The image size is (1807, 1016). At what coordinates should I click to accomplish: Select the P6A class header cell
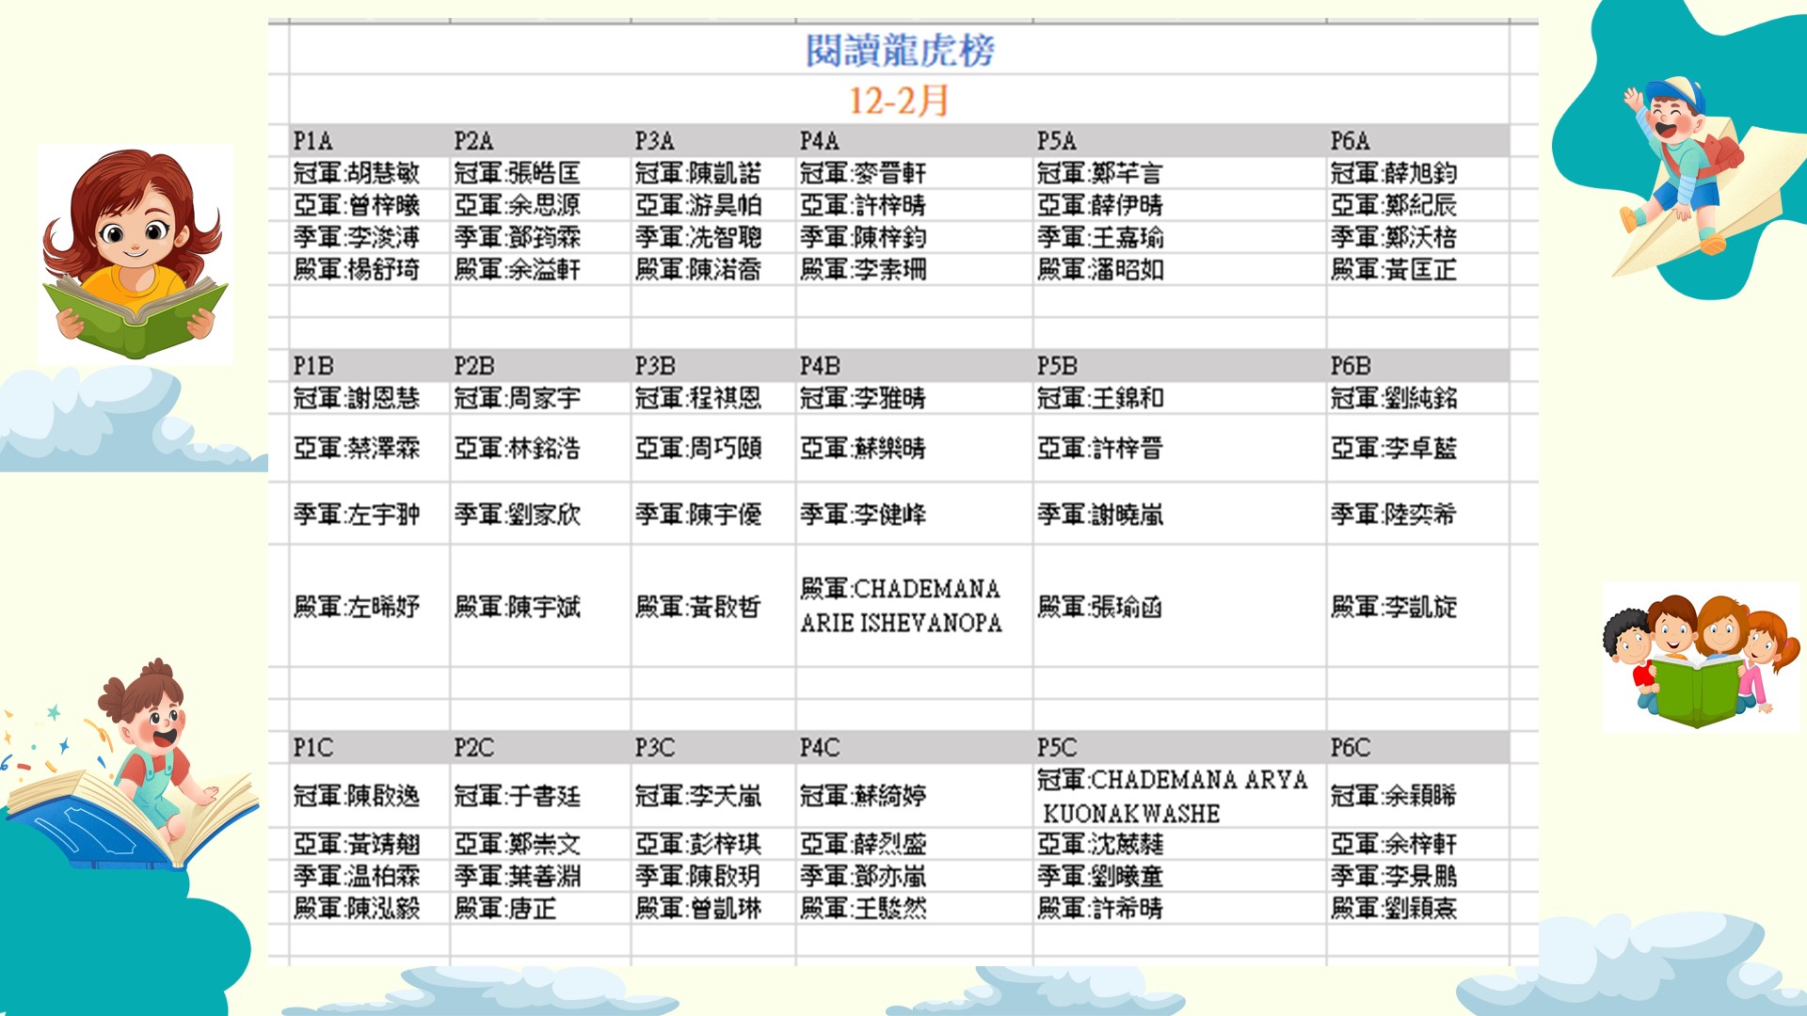(1350, 141)
